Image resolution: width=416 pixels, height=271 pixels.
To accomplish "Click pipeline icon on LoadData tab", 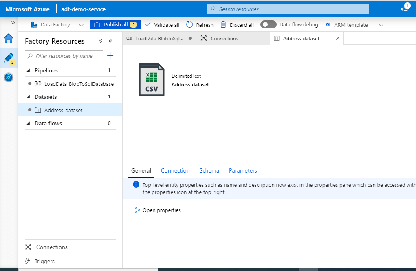I will [x=129, y=38].
